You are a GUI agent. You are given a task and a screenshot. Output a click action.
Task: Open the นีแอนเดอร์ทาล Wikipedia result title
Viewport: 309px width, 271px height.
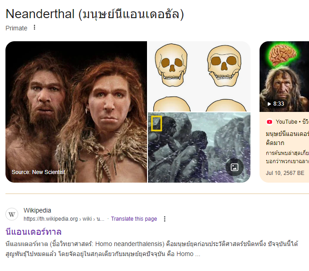[x=34, y=232]
